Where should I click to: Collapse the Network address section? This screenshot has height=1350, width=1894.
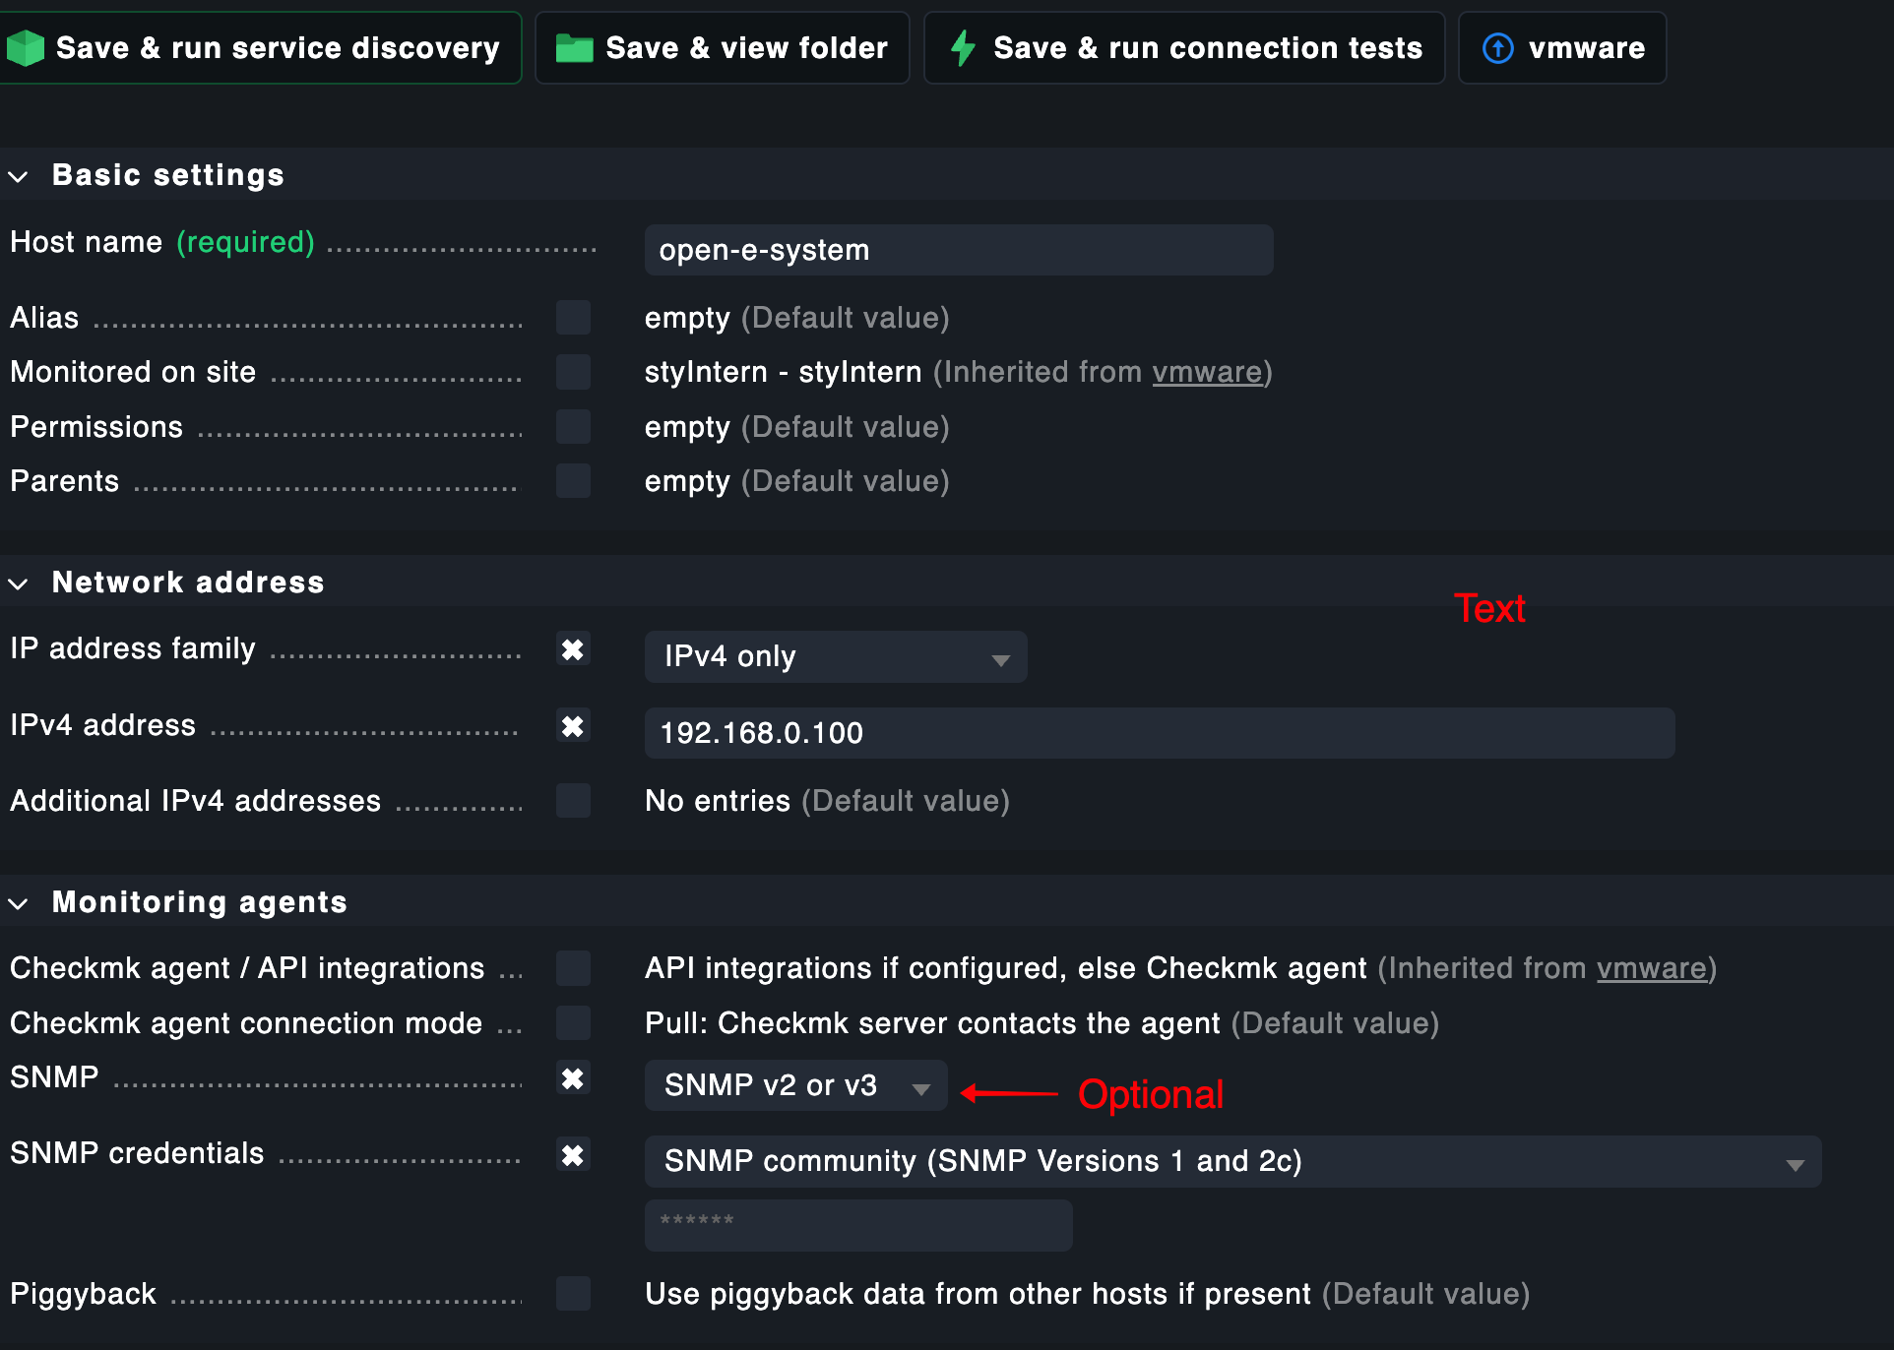[19, 583]
